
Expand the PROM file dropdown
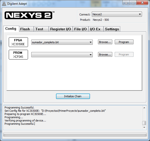coord(62,54)
